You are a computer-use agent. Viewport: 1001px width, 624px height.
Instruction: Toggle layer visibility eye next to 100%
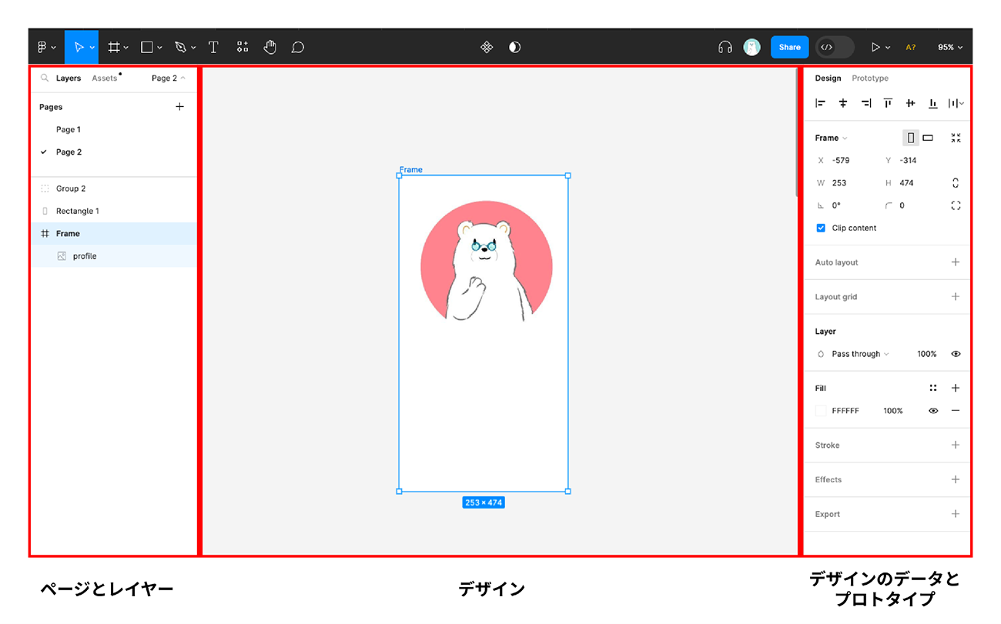click(956, 354)
